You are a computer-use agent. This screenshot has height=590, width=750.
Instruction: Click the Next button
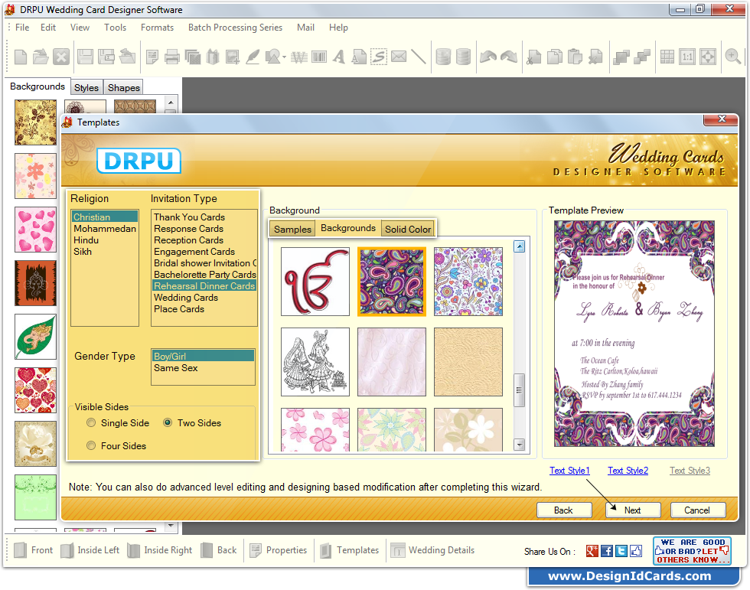pyautogui.click(x=632, y=510)
